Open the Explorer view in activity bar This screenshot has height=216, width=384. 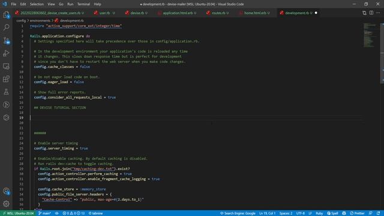(x=6, y=14)
